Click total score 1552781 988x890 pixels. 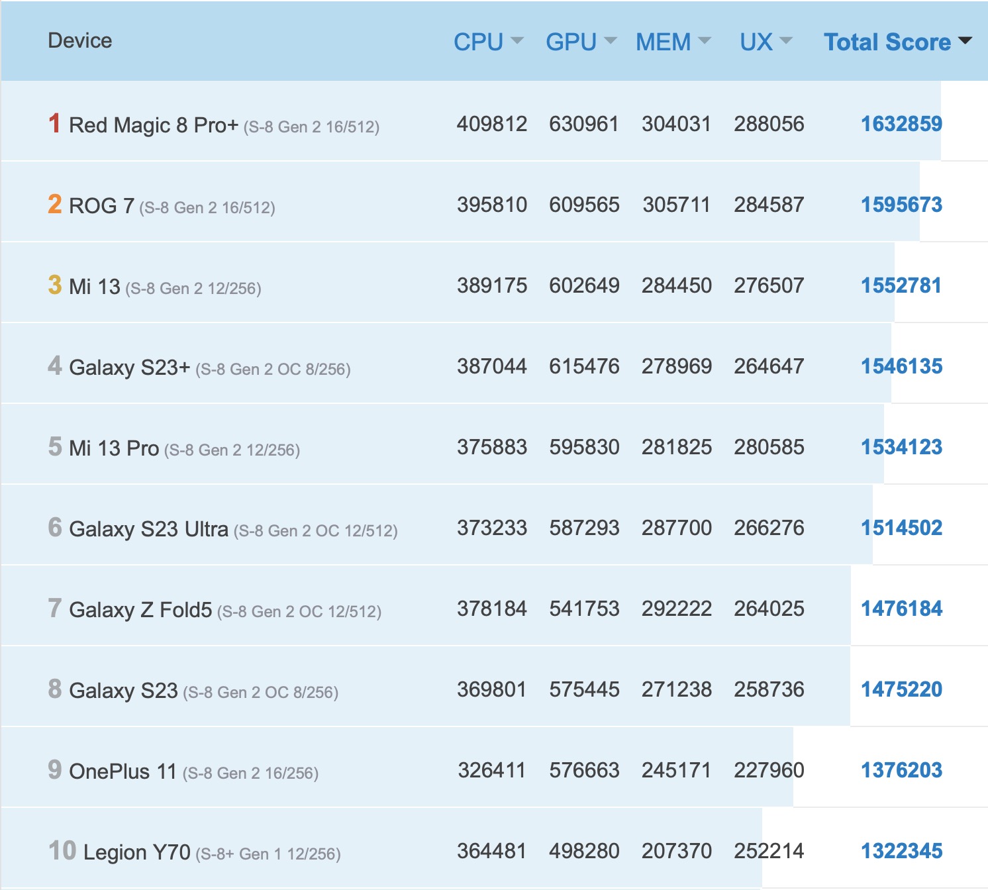pyautogui.click(x=901, y=285)
